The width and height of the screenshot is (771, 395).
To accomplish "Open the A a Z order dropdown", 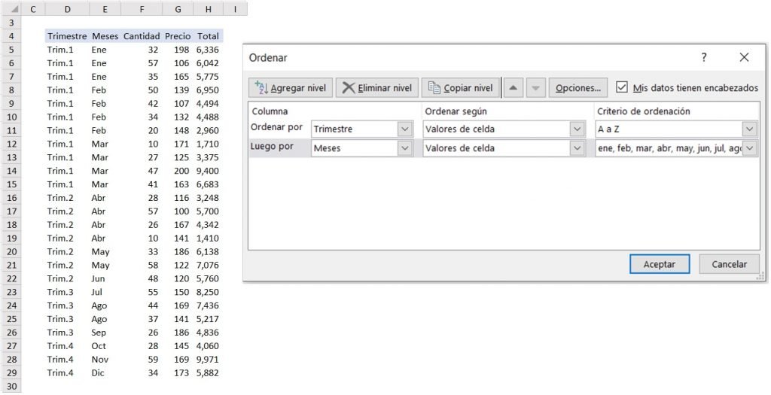I will pos(749,129).
